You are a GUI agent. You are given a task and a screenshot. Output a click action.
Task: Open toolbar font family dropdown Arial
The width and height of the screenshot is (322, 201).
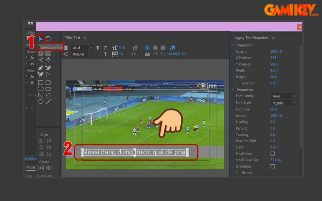point(83,48)
